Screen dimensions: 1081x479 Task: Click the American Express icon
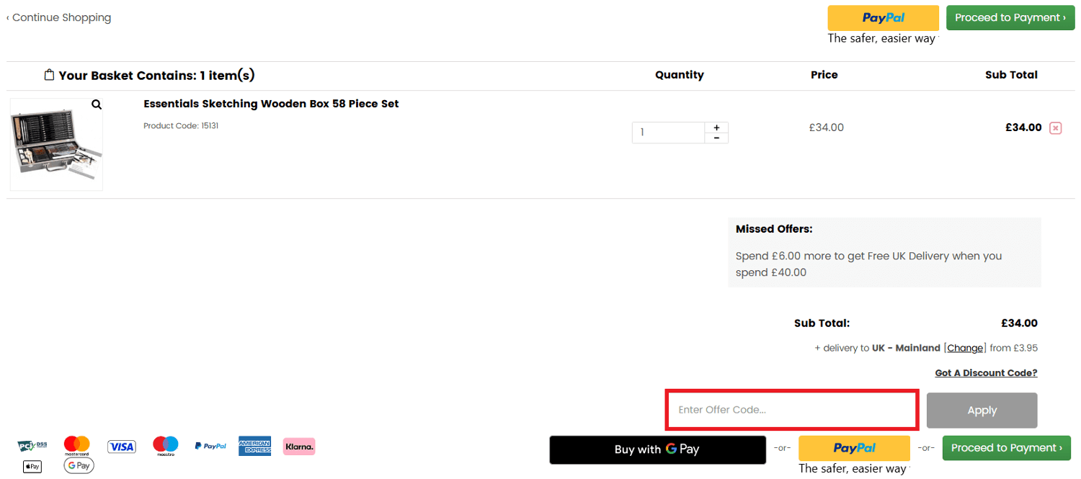[x=254, y=447]
